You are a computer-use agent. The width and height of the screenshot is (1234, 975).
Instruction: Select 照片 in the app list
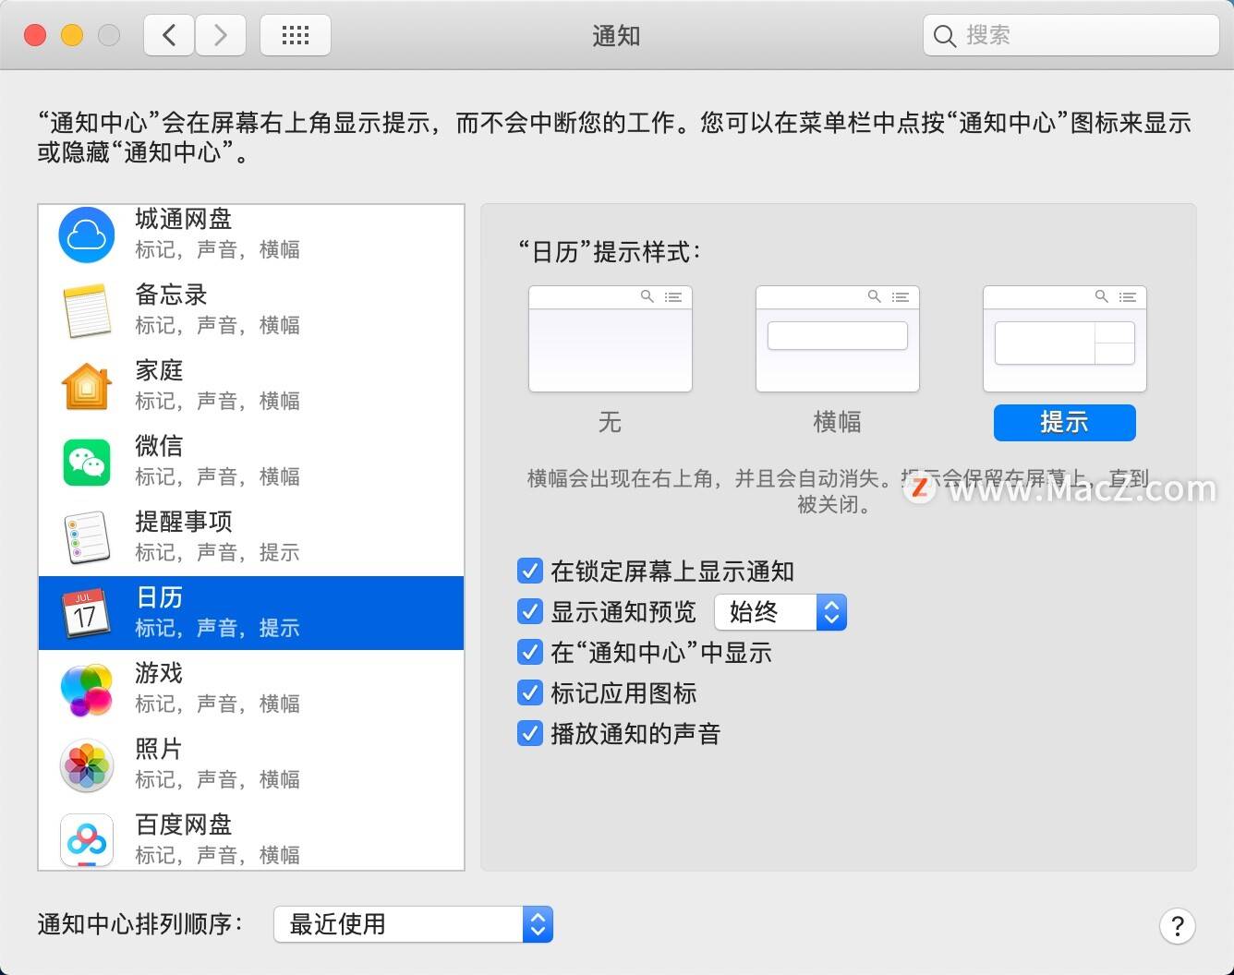coord(251,764)
